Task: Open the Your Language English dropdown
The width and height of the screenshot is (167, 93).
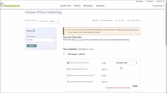Action: (54, 21)
